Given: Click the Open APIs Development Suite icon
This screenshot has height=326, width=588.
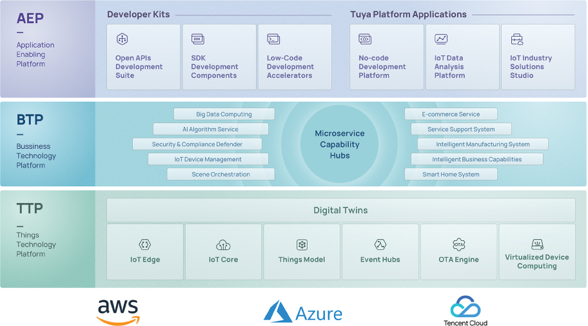Looking at the screenshot, I should coord(122,39).
